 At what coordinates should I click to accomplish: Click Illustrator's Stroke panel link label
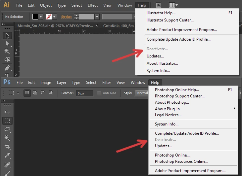(66, 17)
